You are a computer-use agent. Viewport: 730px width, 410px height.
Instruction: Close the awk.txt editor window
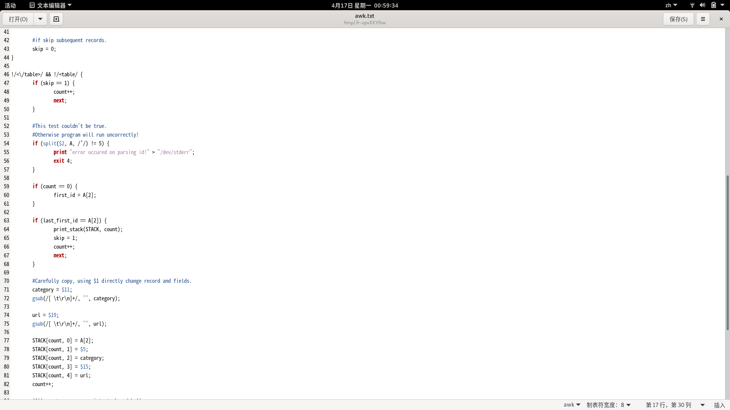[721, 19]
